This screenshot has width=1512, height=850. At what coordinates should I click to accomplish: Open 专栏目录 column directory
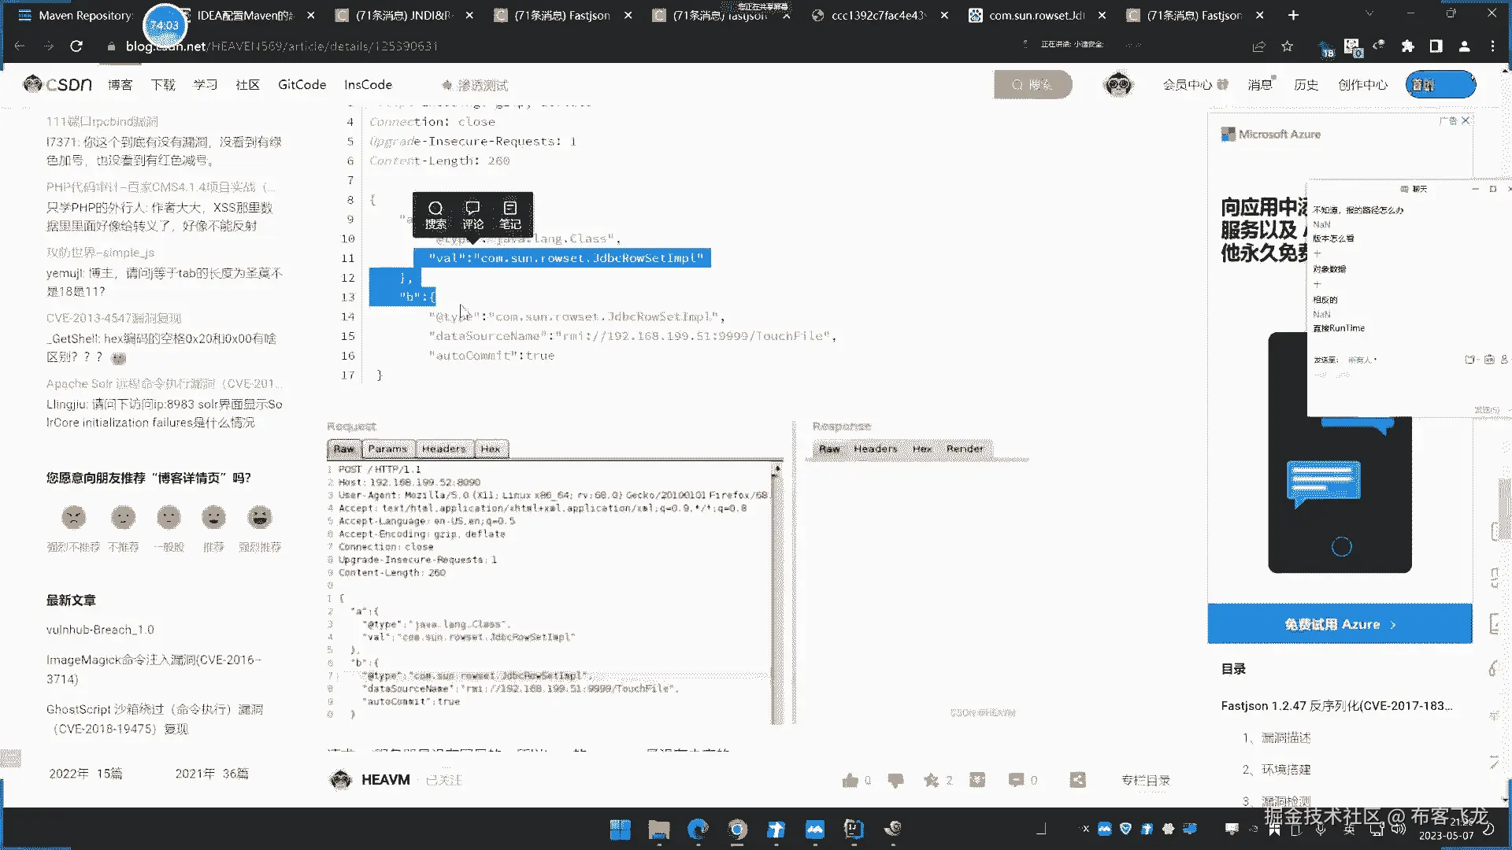click(x=1145, y=780)
